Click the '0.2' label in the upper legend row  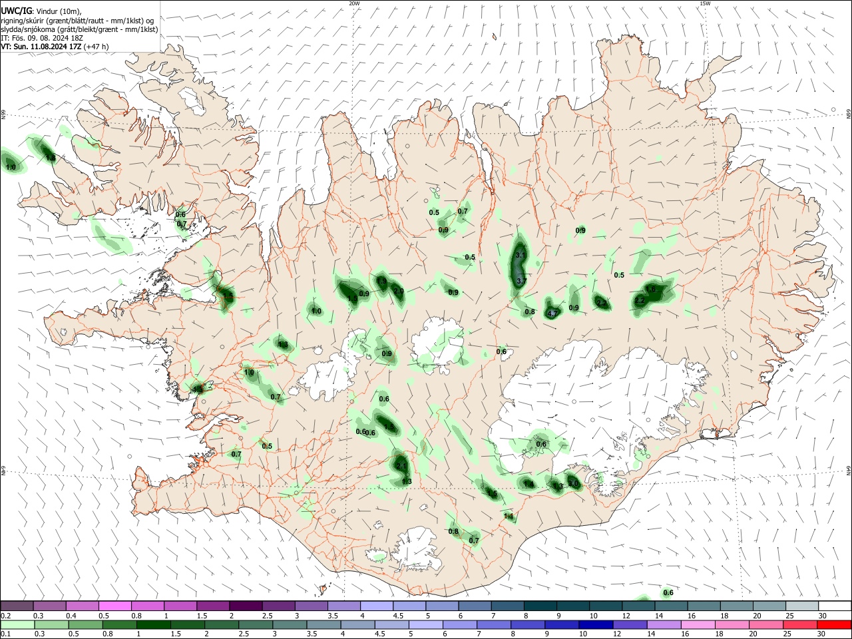5,616
